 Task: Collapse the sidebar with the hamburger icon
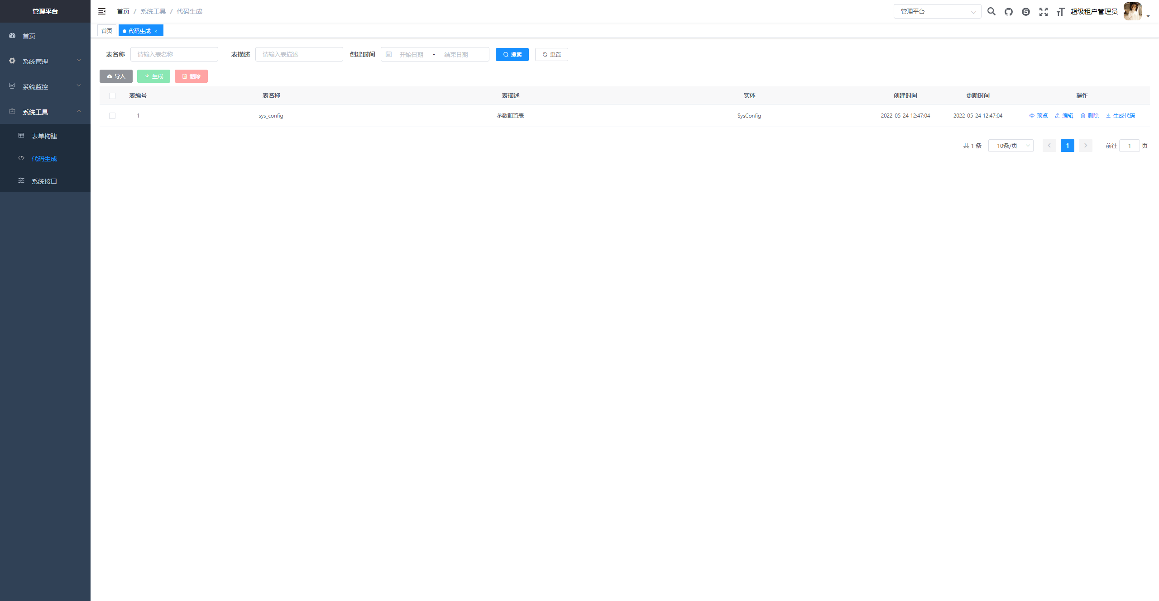coord(102,11)
